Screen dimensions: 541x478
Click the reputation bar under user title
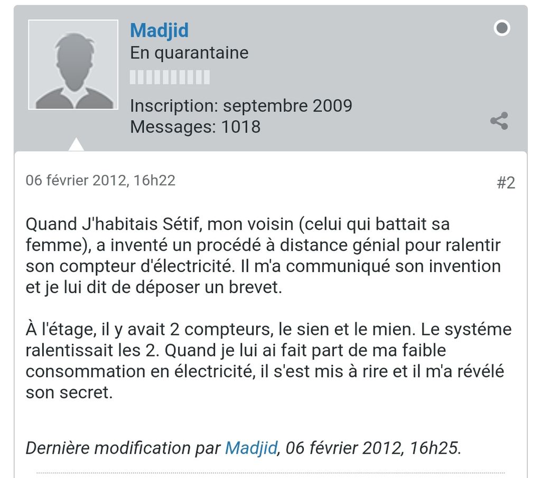pos(170,78)
